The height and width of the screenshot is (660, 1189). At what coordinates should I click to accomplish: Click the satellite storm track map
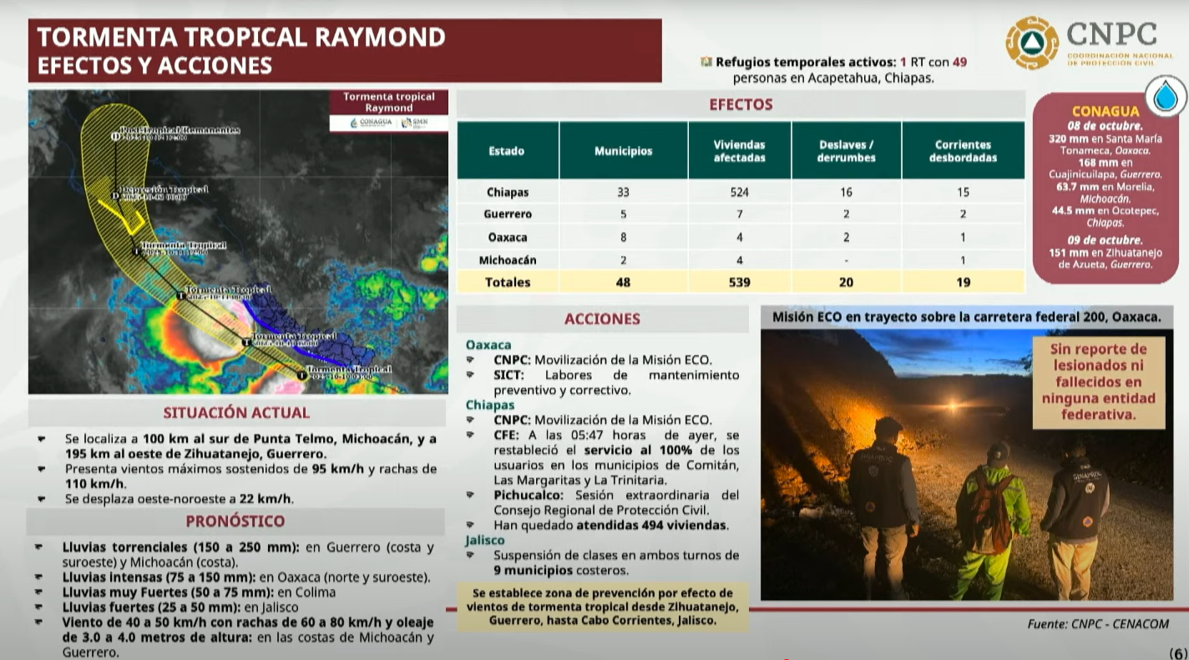tap(238, 242)
